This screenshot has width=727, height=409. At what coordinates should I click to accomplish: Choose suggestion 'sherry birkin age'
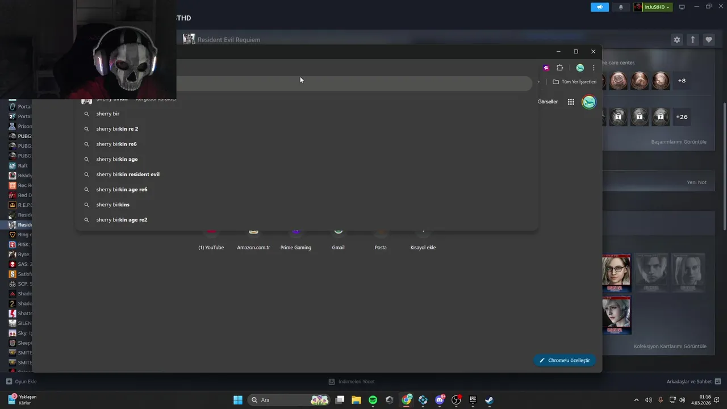(x=307, y=159)
